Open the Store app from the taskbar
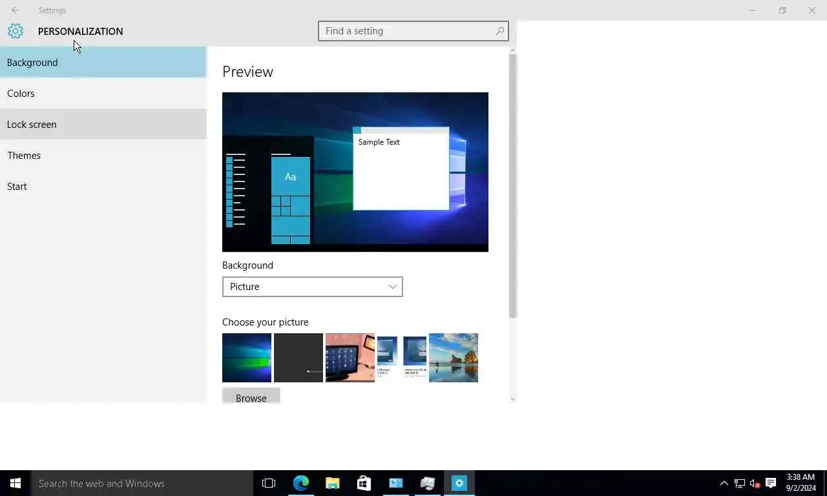Viewport: 827px width, 496px height. 364,483
